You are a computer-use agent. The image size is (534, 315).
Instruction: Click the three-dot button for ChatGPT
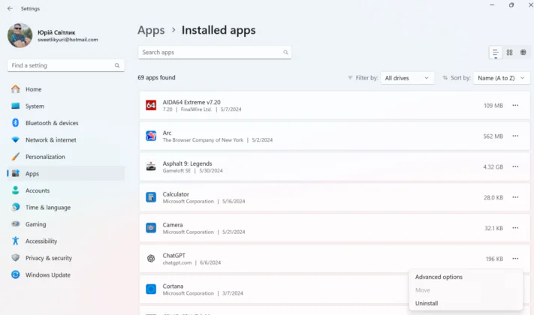click(x=515, y=259)
